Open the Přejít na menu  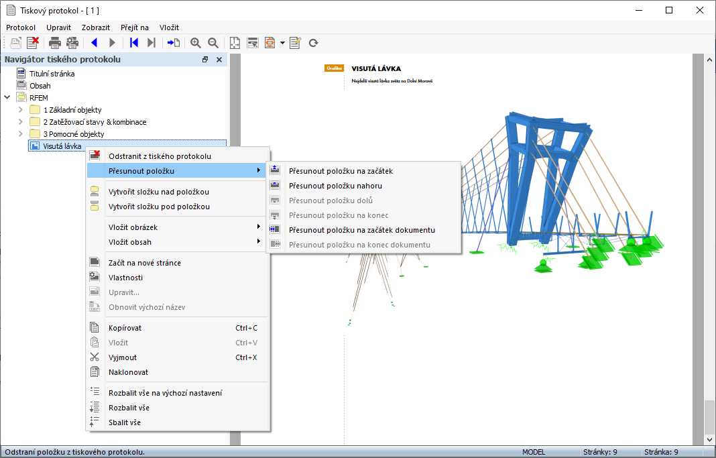(135, 27)
